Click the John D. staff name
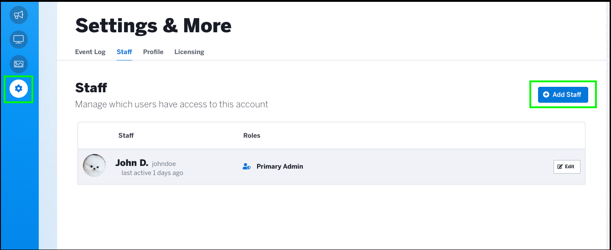Image resolution: width=611 pixels, height=250 pixels. point(132,163)
